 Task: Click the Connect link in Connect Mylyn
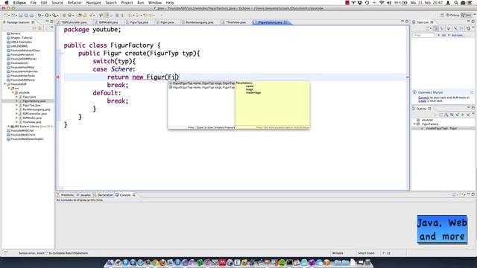coord(423,98)
